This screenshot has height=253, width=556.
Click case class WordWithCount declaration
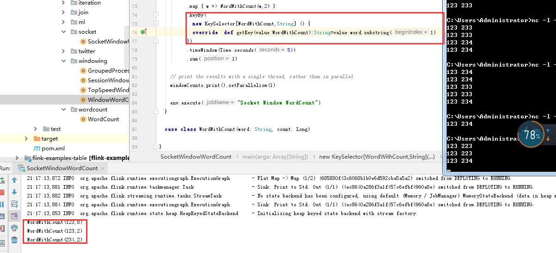point(237,129)
